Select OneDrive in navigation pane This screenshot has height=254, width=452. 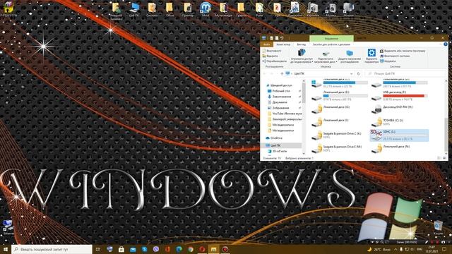[x=274, y=138]
